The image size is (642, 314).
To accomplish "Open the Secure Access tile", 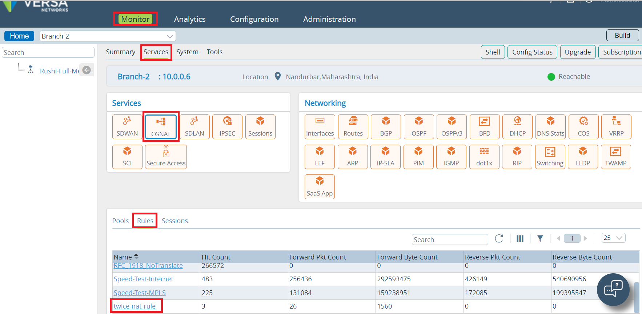I will coord(166,157).
